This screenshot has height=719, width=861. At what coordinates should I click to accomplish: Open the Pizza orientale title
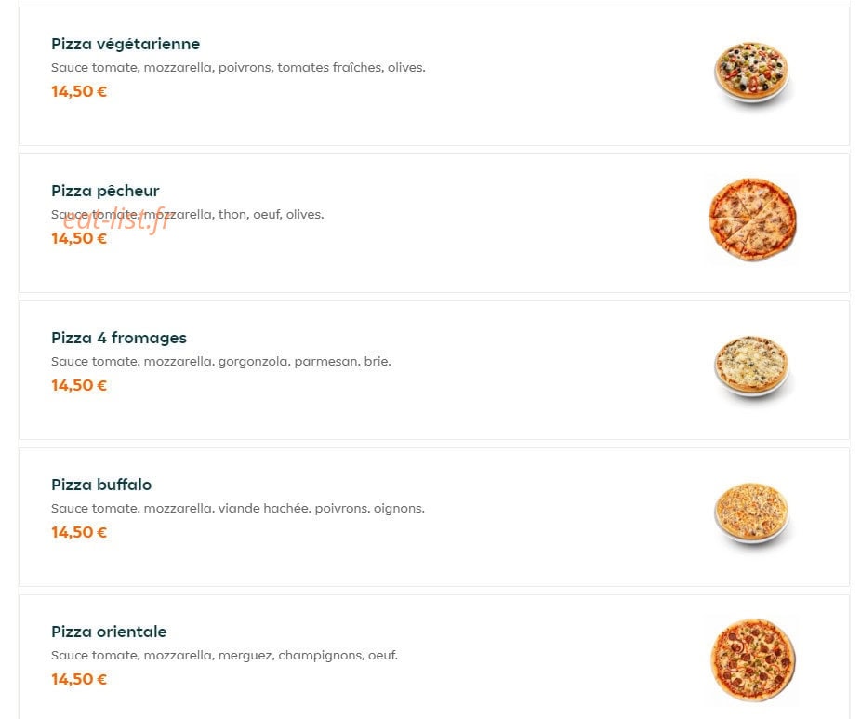tap(109, 632)
